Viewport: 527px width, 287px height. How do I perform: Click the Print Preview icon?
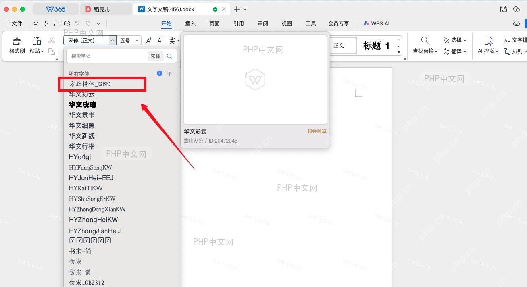point(67,23)
